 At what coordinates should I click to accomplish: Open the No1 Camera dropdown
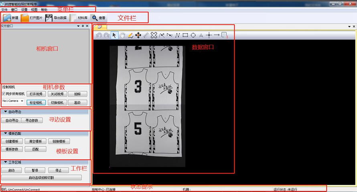point(13,102)
